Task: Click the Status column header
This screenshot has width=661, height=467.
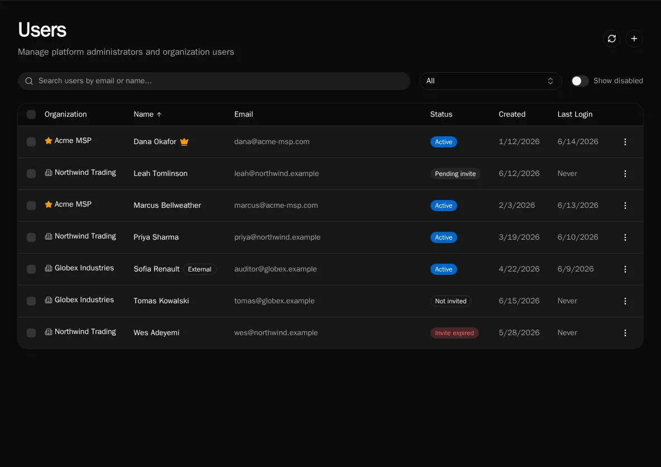Action: coord(441,115)
